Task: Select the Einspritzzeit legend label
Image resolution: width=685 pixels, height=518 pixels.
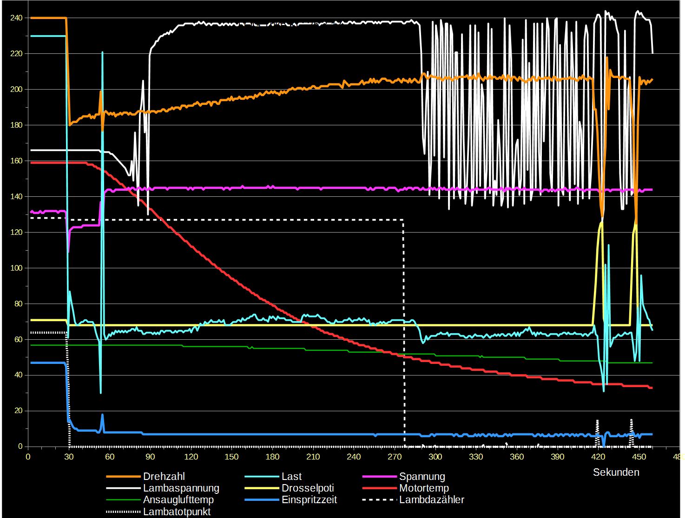Action: tap(309, 500)
